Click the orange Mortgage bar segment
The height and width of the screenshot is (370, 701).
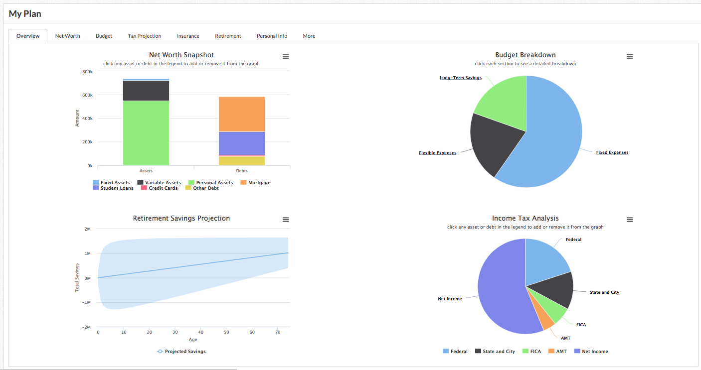point(242,114)
